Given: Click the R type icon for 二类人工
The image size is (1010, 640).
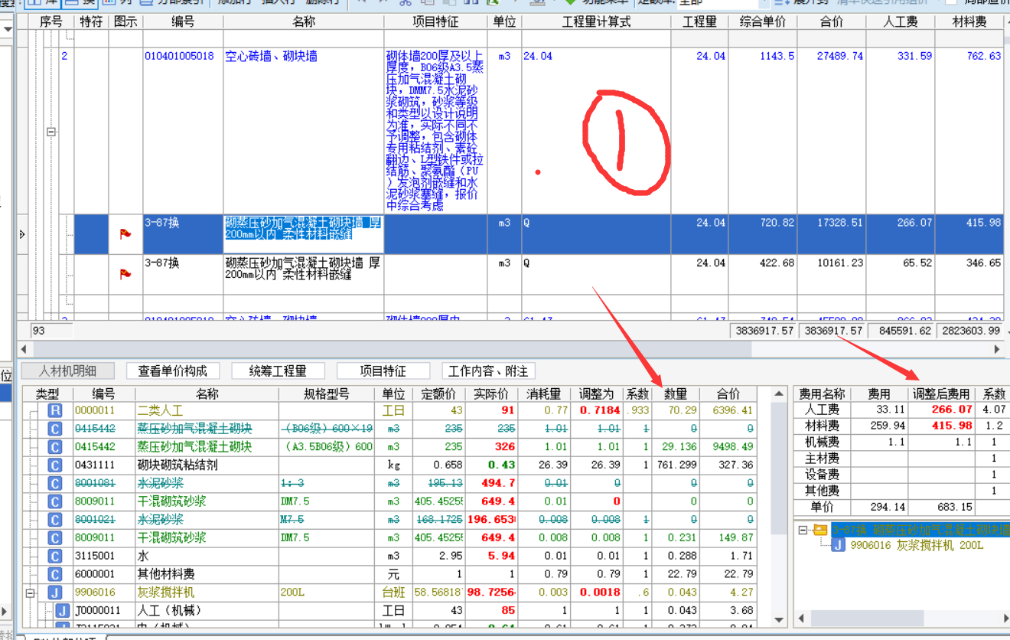Looking at the screenshot, I should pyautogui.click(x=55, y=410).
